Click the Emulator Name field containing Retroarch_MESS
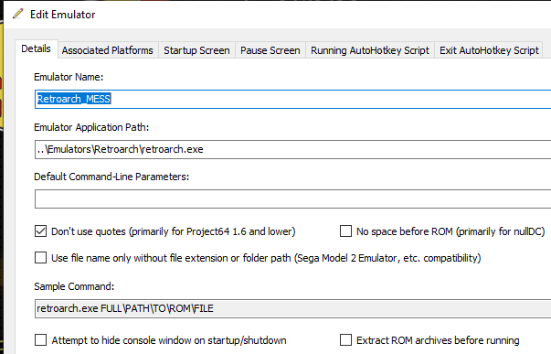The image size is (551, 354). pyautogui.click(x=292, y=99)
